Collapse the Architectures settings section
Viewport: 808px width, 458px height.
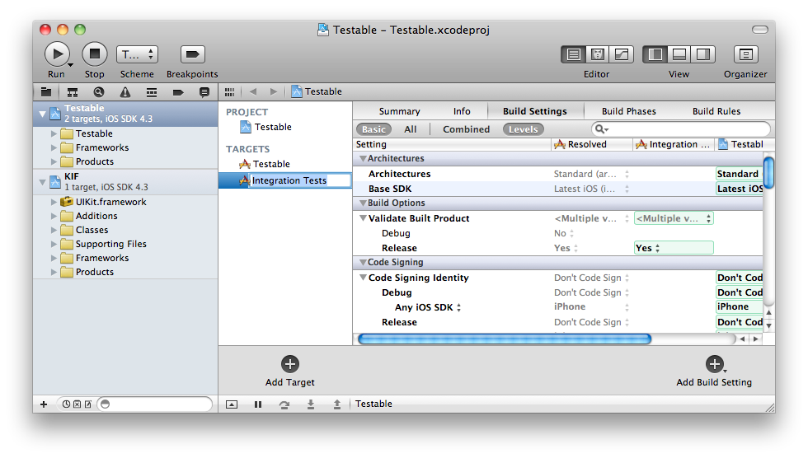coord(363,158)
